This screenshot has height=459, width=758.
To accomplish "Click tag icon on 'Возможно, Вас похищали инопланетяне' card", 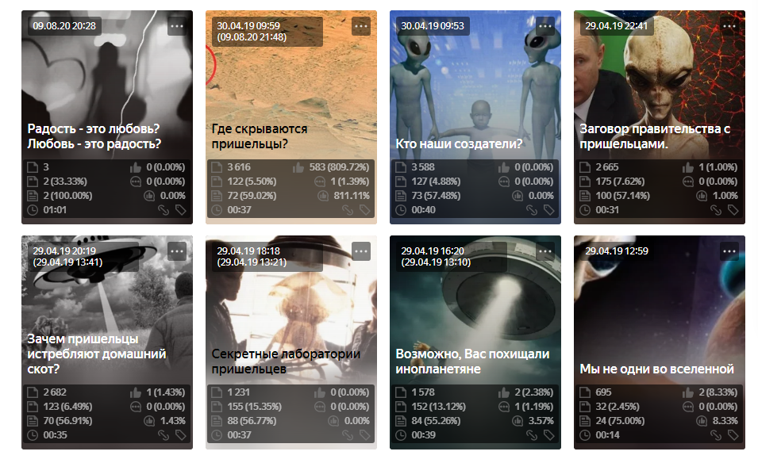I will click(x=549, y=435).
